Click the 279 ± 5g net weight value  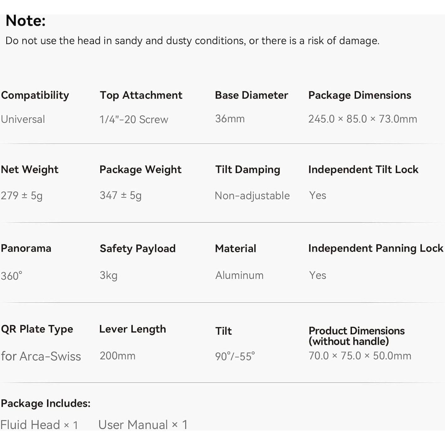pyautogui.click(x=22, y=196)
